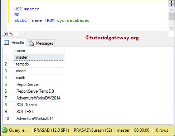The width and height of the screenshot is (175, 136).
Task: Select the SQL Tutorial cell
Action: pyautogui.click(x=39, y=105)
